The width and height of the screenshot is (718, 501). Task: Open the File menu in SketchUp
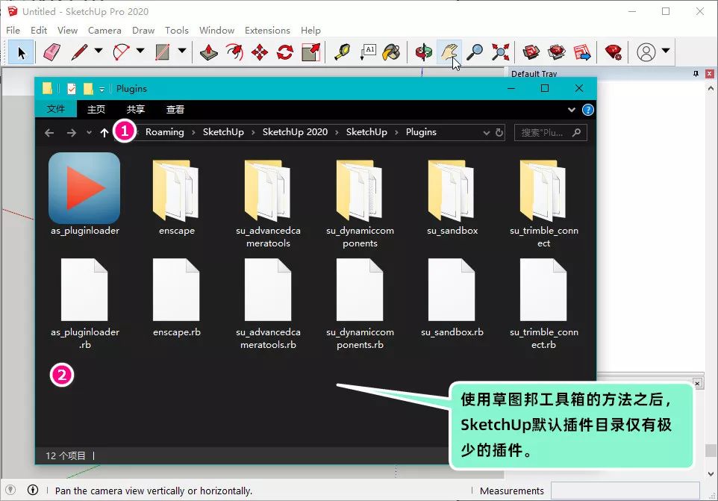(13, 30)
